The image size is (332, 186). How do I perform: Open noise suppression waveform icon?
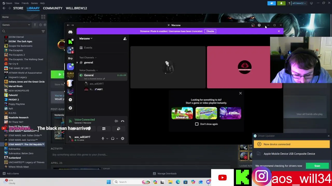pyautogui.click(x=116, y=121)
